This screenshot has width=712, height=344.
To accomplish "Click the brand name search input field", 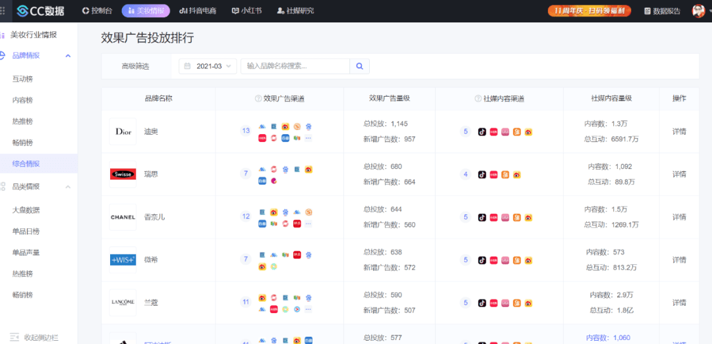I will (x=295, y=66).
